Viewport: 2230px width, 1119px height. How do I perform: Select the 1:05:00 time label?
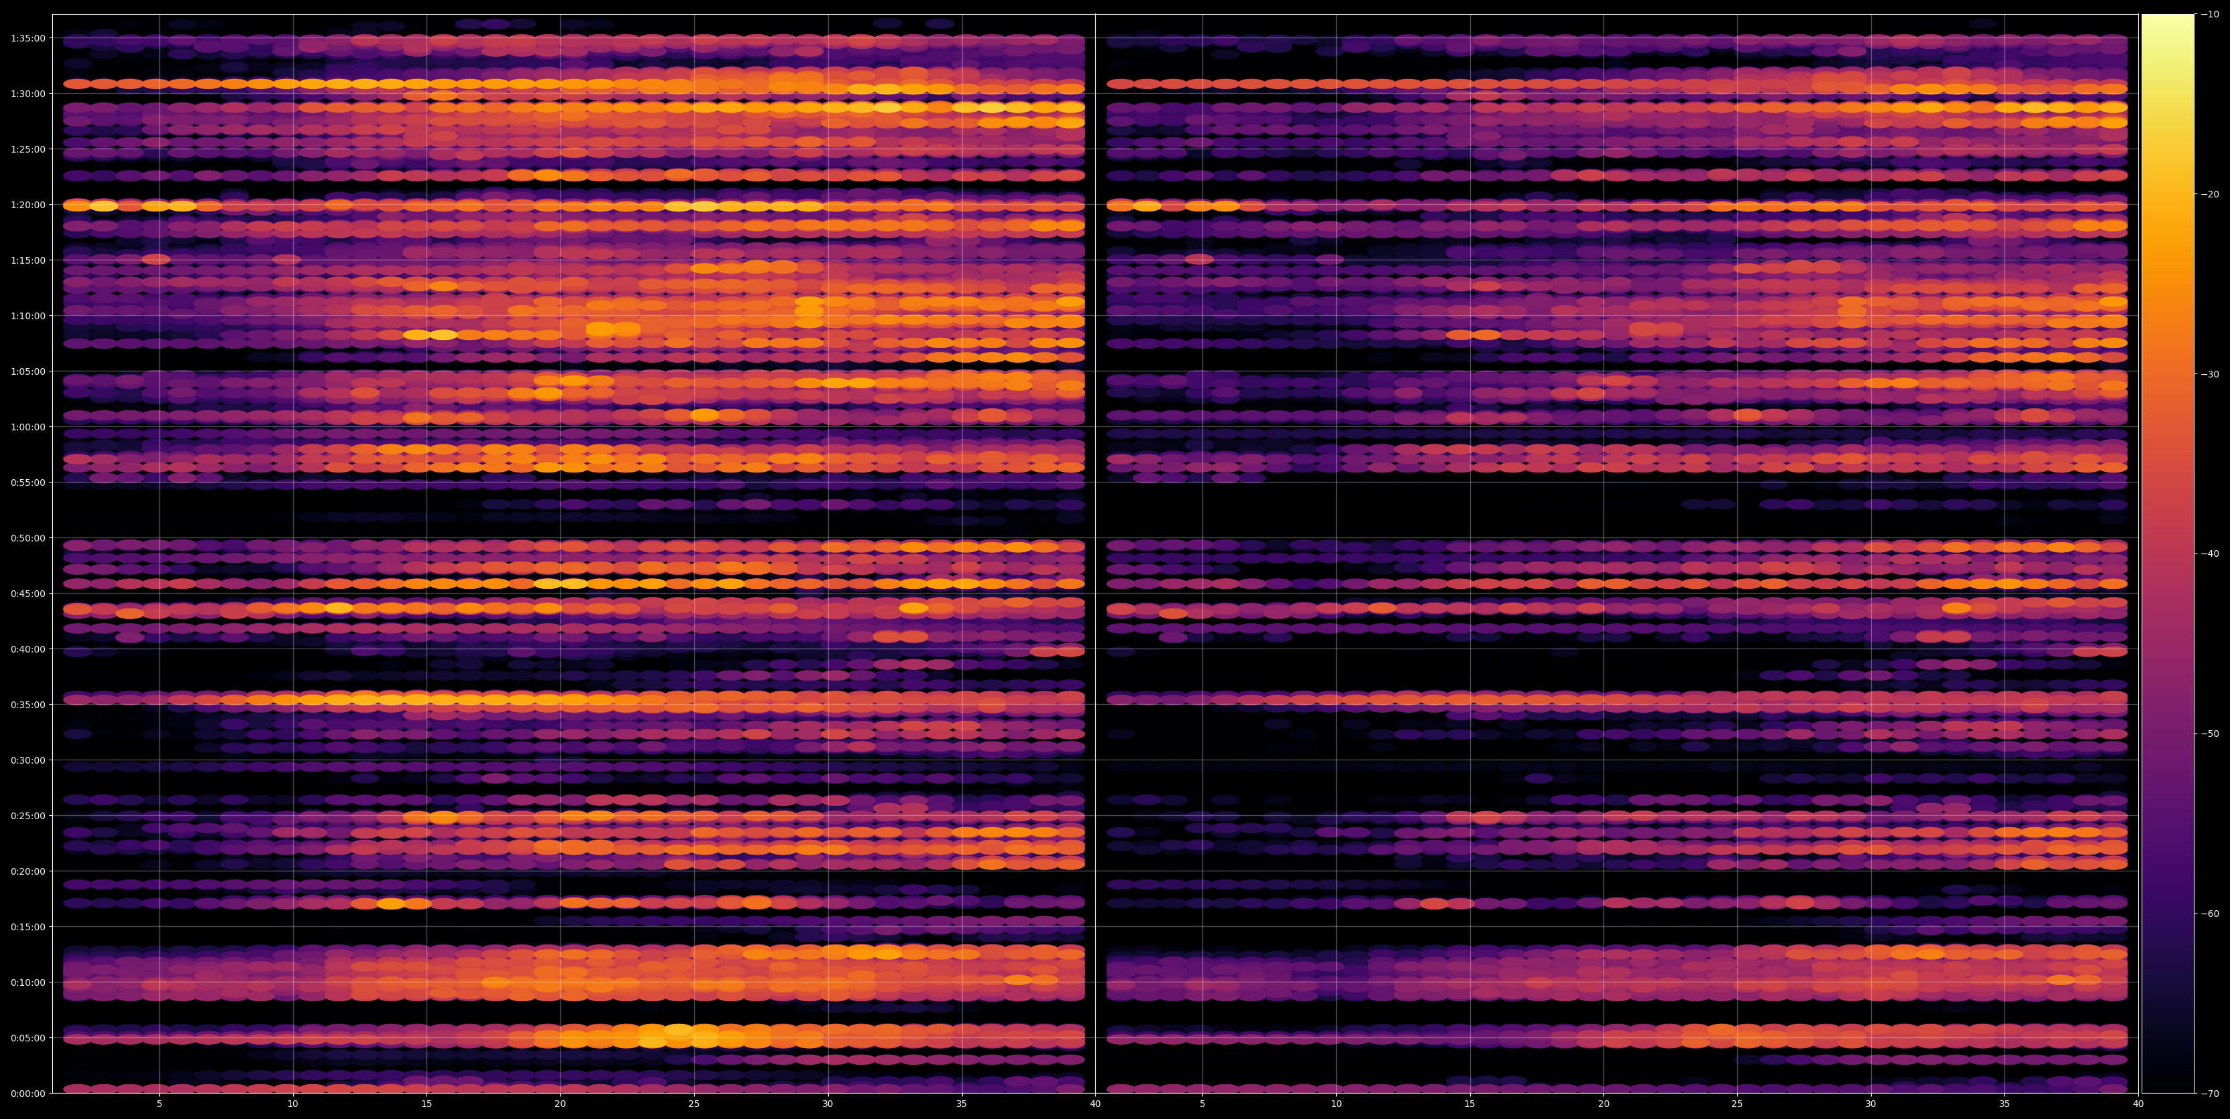(x=27, y=371)
